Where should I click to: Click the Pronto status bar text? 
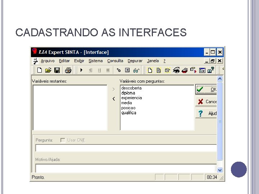[38, 177]
